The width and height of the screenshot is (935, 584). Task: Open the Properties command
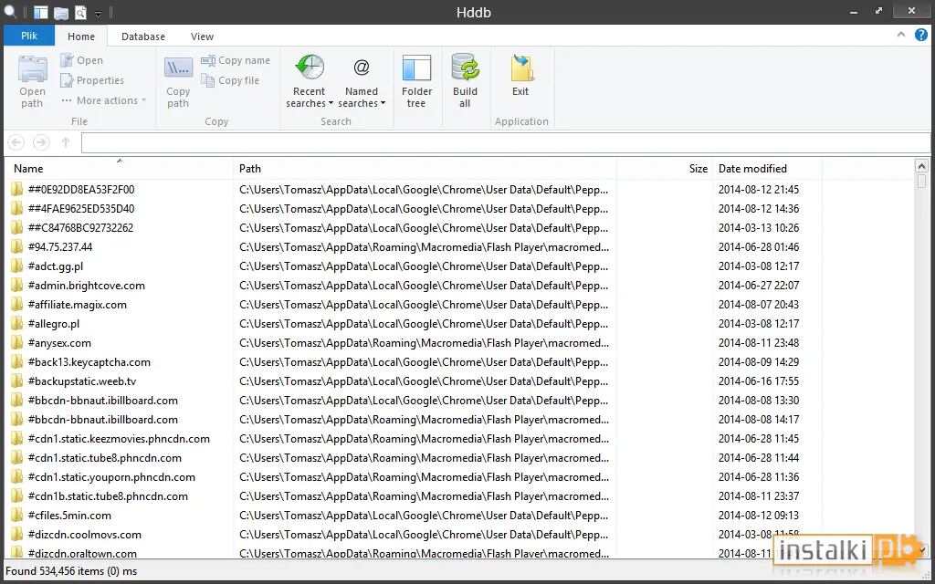(92, 80)
